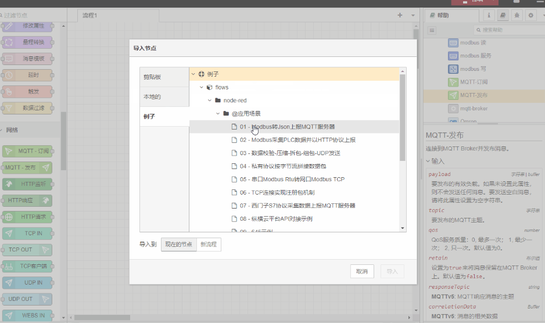Select example 02 - Modbus采集PLC数据并以HTTP协议上报
Screen dimensions: 545x323
(295, 140)
